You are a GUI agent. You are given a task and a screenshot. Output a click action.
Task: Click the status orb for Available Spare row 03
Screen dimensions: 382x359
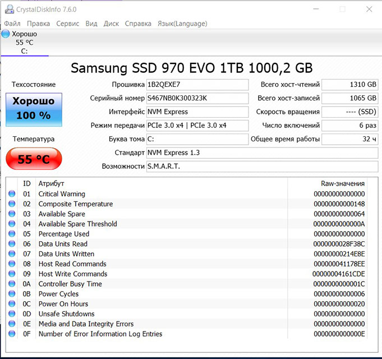coord(12,214)
